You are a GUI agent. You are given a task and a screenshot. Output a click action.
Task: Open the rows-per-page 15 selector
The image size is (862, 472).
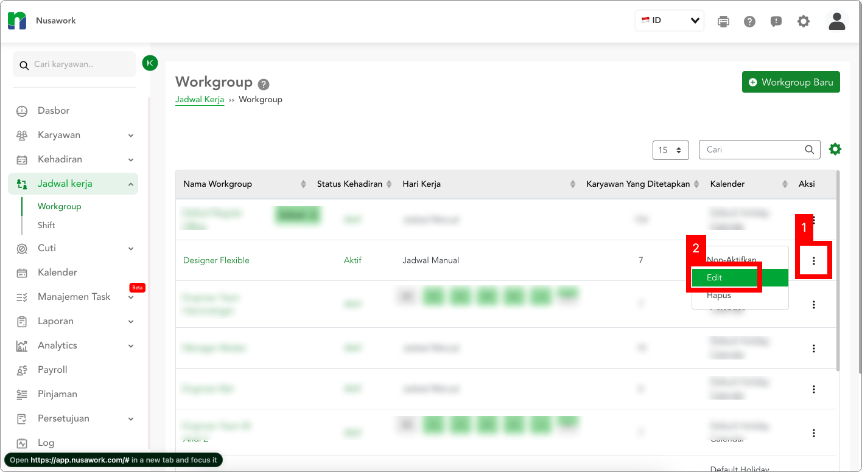tap(670, 150)
